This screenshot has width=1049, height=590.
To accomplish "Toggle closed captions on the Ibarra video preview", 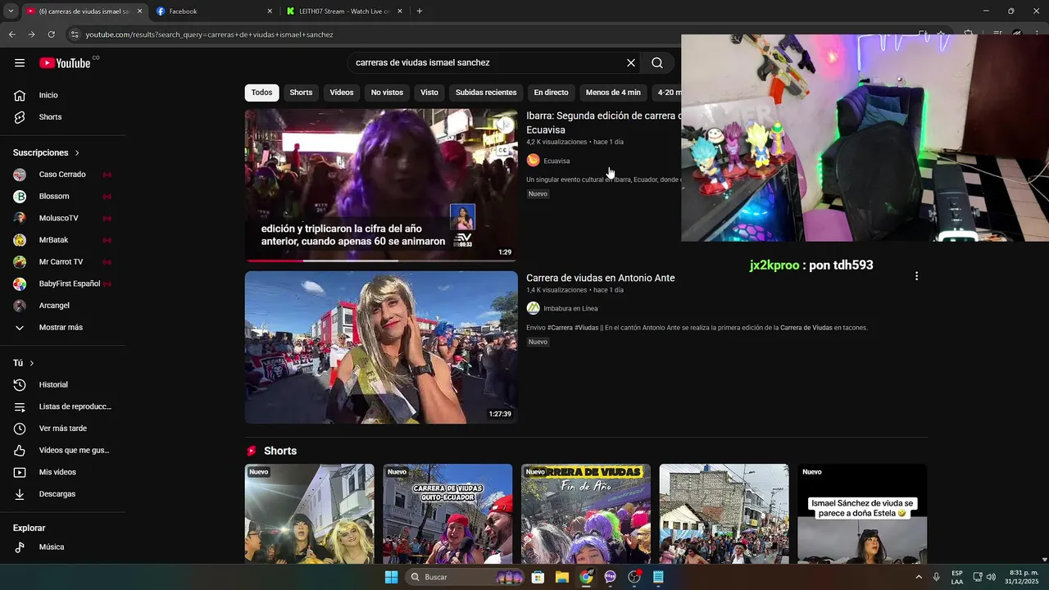I will coord(502,151).
